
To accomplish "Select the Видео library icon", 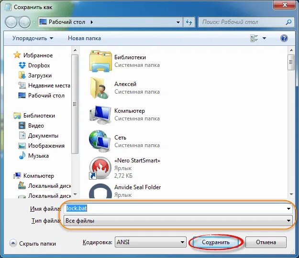I will [22, 126].
